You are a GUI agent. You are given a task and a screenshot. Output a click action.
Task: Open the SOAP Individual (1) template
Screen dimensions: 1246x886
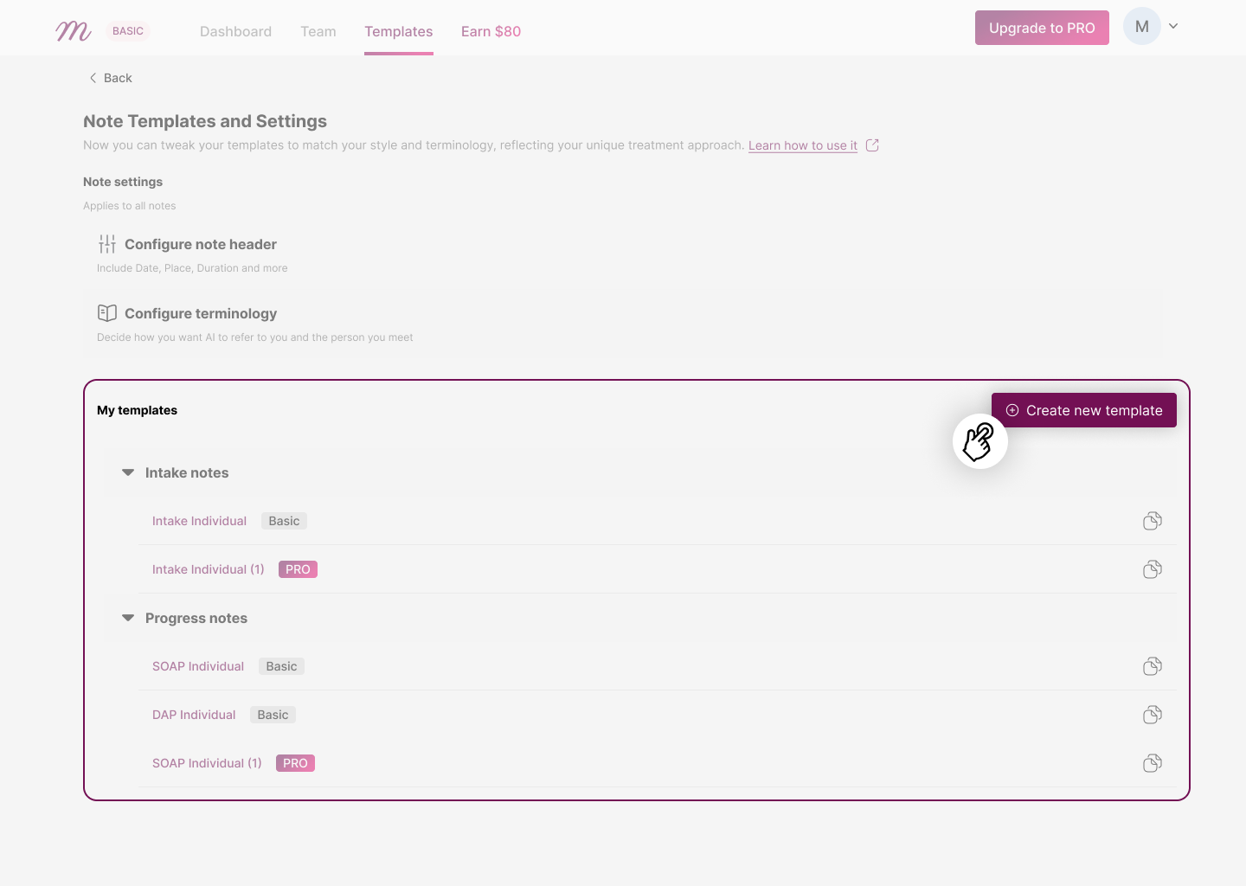click(x=207, y=763)
